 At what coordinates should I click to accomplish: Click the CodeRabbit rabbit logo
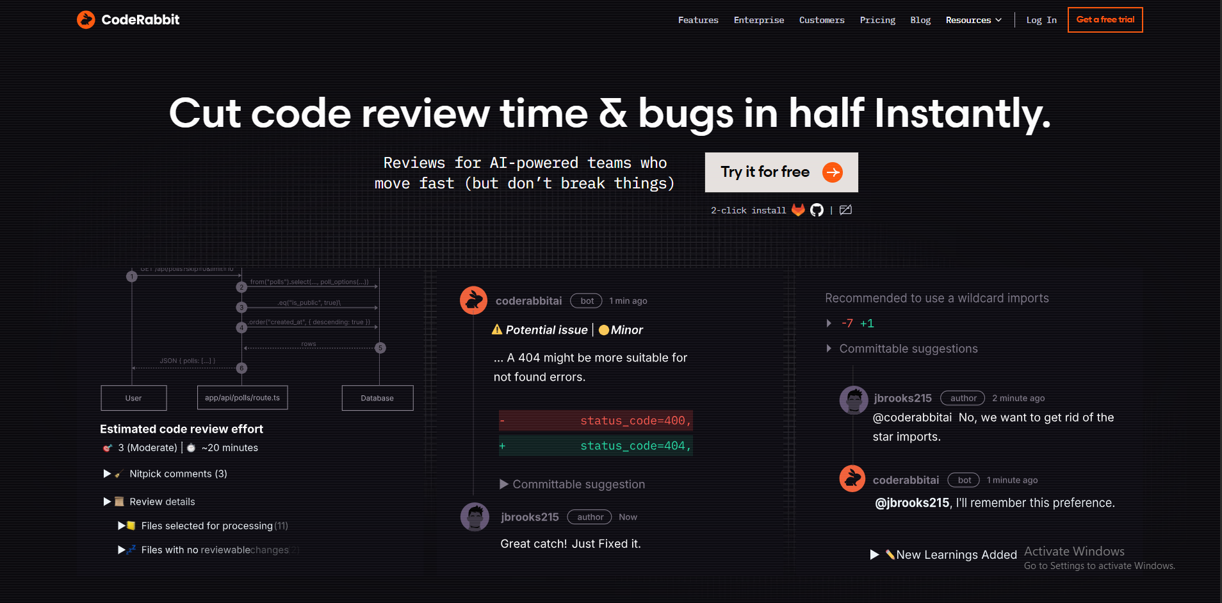coord(86,19)
